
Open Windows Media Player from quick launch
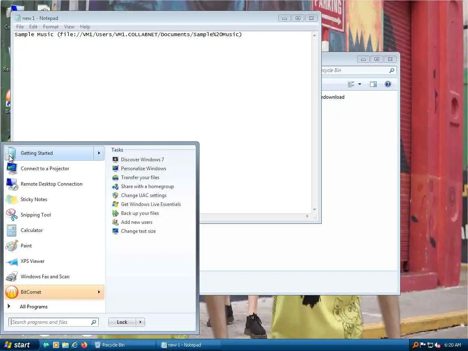[x=56, y=345]
